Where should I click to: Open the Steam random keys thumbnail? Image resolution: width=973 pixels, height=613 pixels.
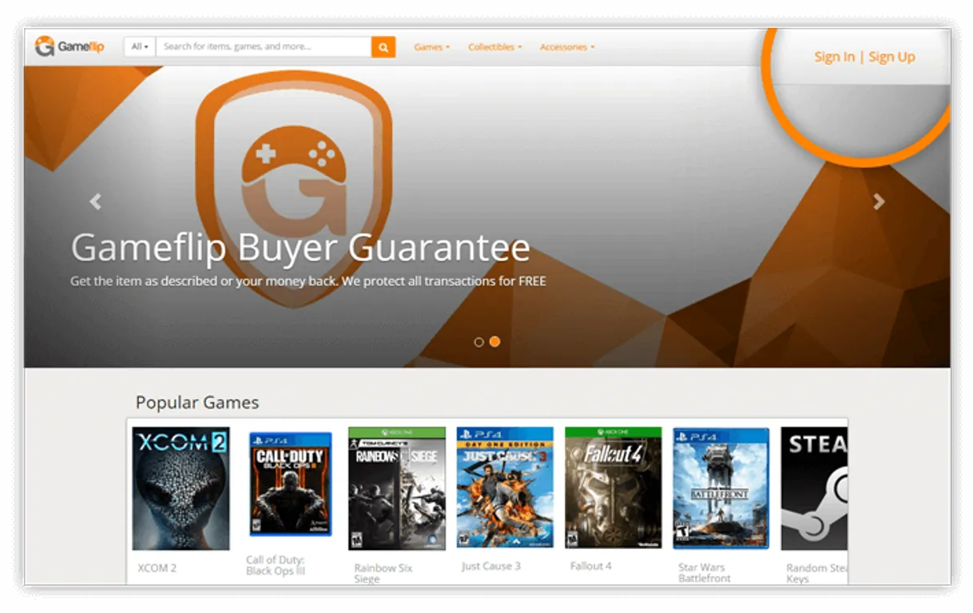click(814, 488)
